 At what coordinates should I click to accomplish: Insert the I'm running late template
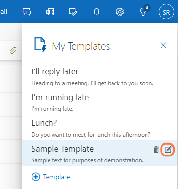coord(99,103)
